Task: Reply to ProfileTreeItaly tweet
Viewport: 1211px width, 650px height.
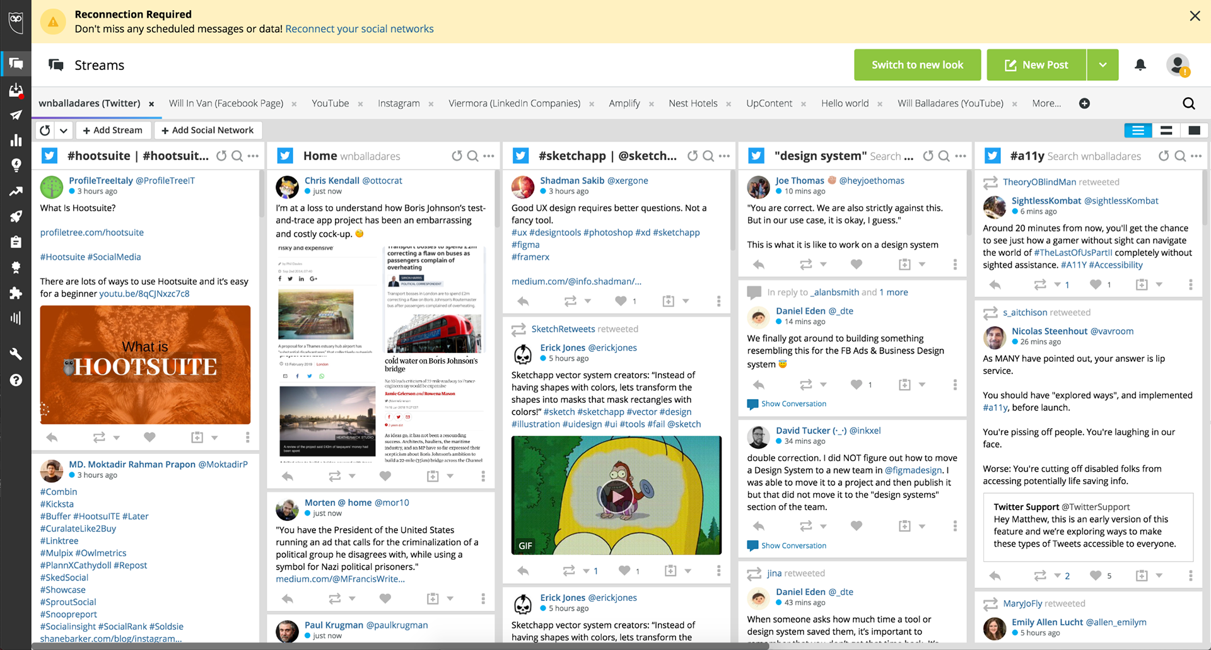Action: point(52,437)
